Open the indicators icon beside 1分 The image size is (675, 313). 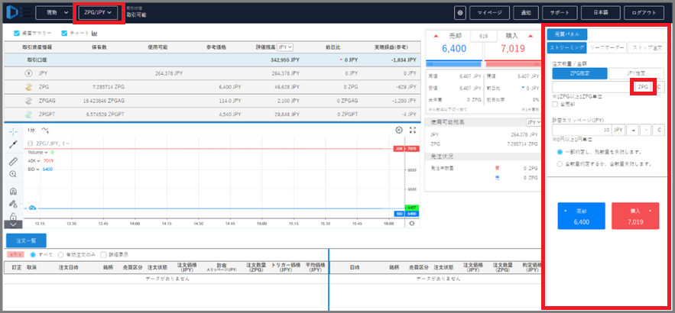pyautogui.click(x=45, y=130)
